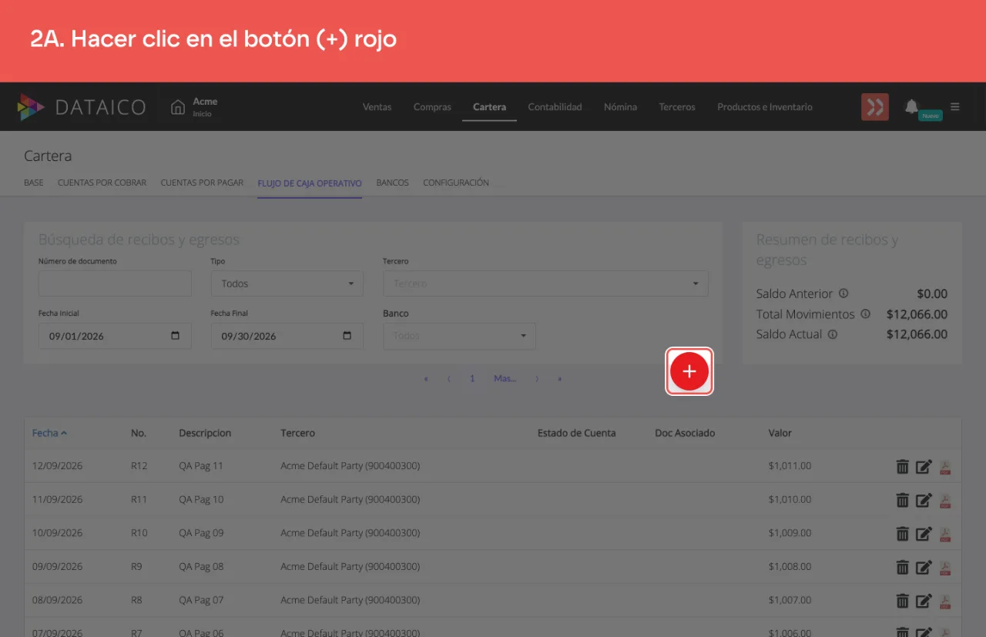Viewport: 986px width, 637px height.
Task: Click the QA Pag 11 description cell
Action: 201,466
